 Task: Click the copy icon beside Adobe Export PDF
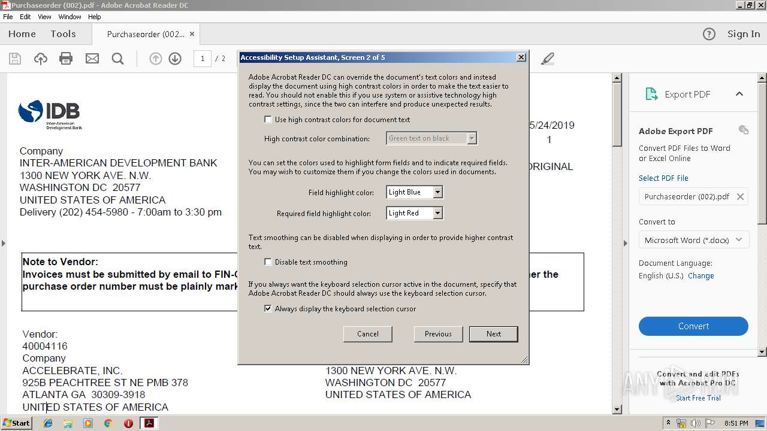point(744,130)
